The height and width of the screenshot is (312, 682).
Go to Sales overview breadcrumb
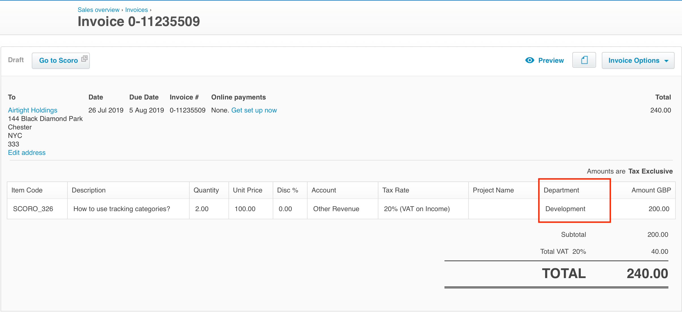click(x=98, y=10)
